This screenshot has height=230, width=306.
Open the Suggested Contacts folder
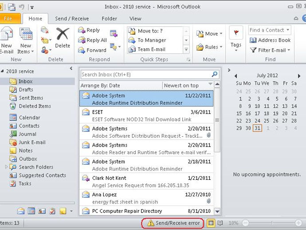tap(42, 175)
